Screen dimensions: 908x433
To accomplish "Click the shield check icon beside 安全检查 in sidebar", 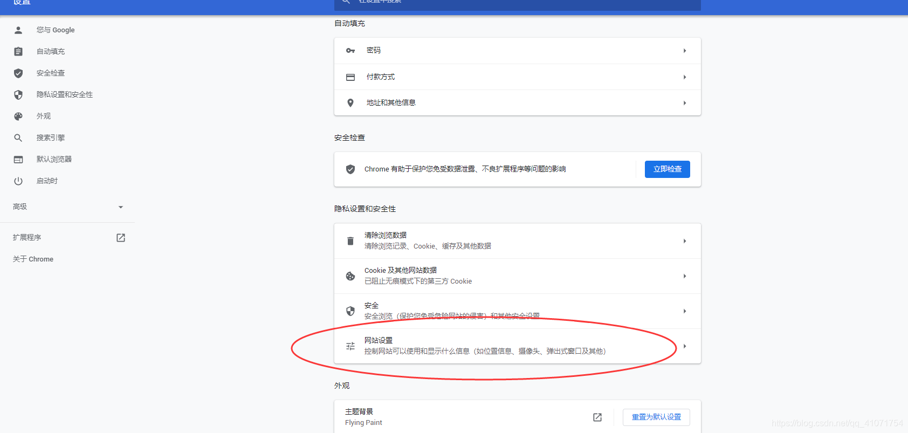I will coord(18,73).
